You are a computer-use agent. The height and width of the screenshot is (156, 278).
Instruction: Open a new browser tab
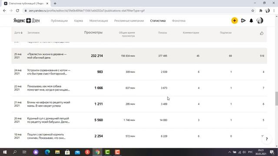click(x=55, y=3)
